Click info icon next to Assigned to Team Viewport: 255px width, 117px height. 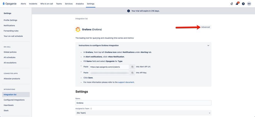tap(91, 109)
